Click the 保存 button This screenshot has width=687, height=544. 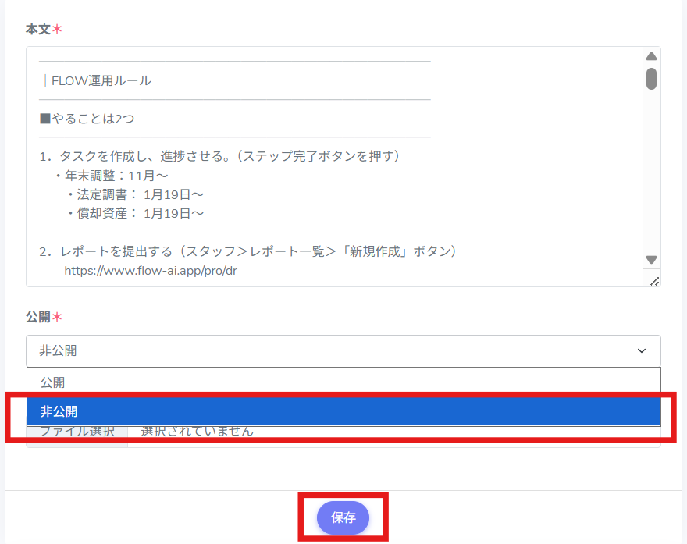[343, 517]
